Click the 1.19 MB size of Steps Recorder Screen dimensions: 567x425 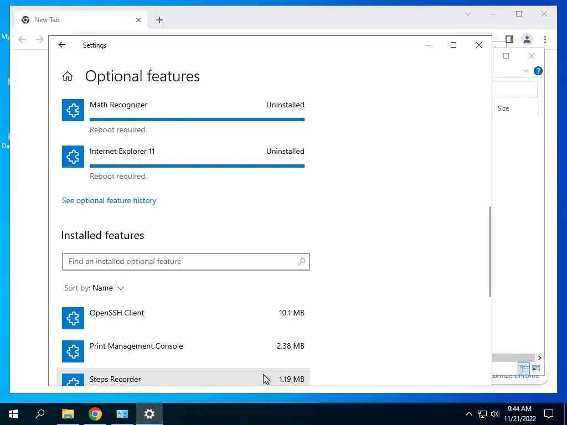pyautogui.click(x=291, y=380)
